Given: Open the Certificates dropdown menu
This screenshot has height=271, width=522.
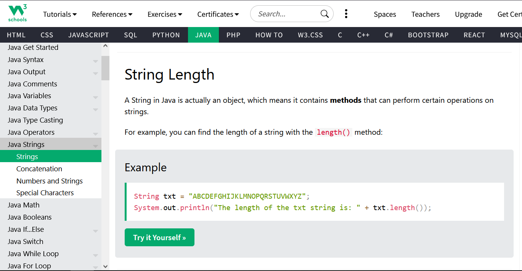Looking at the screenshot, I should click(218, 14).
